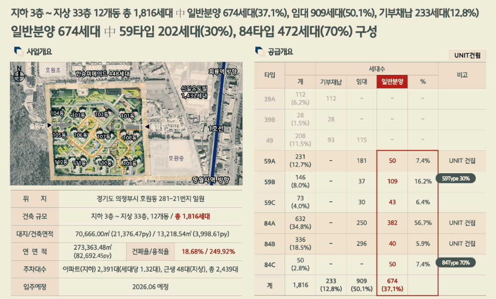
Task: Click the 909 (50.1%) total cell
Action: pyautogui.click(x=362, y=285)
